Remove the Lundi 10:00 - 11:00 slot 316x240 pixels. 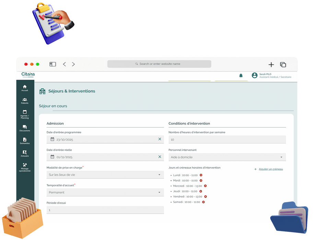201,175
